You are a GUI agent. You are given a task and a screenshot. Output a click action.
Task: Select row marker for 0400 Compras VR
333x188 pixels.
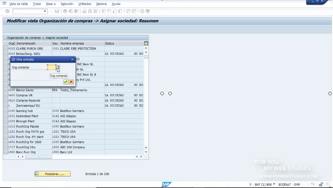pos(6,95)
